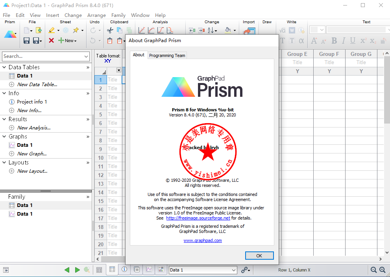390x277 pixels.
Task: Click the blue W Word icon in Write group
Action: (292, 30)
